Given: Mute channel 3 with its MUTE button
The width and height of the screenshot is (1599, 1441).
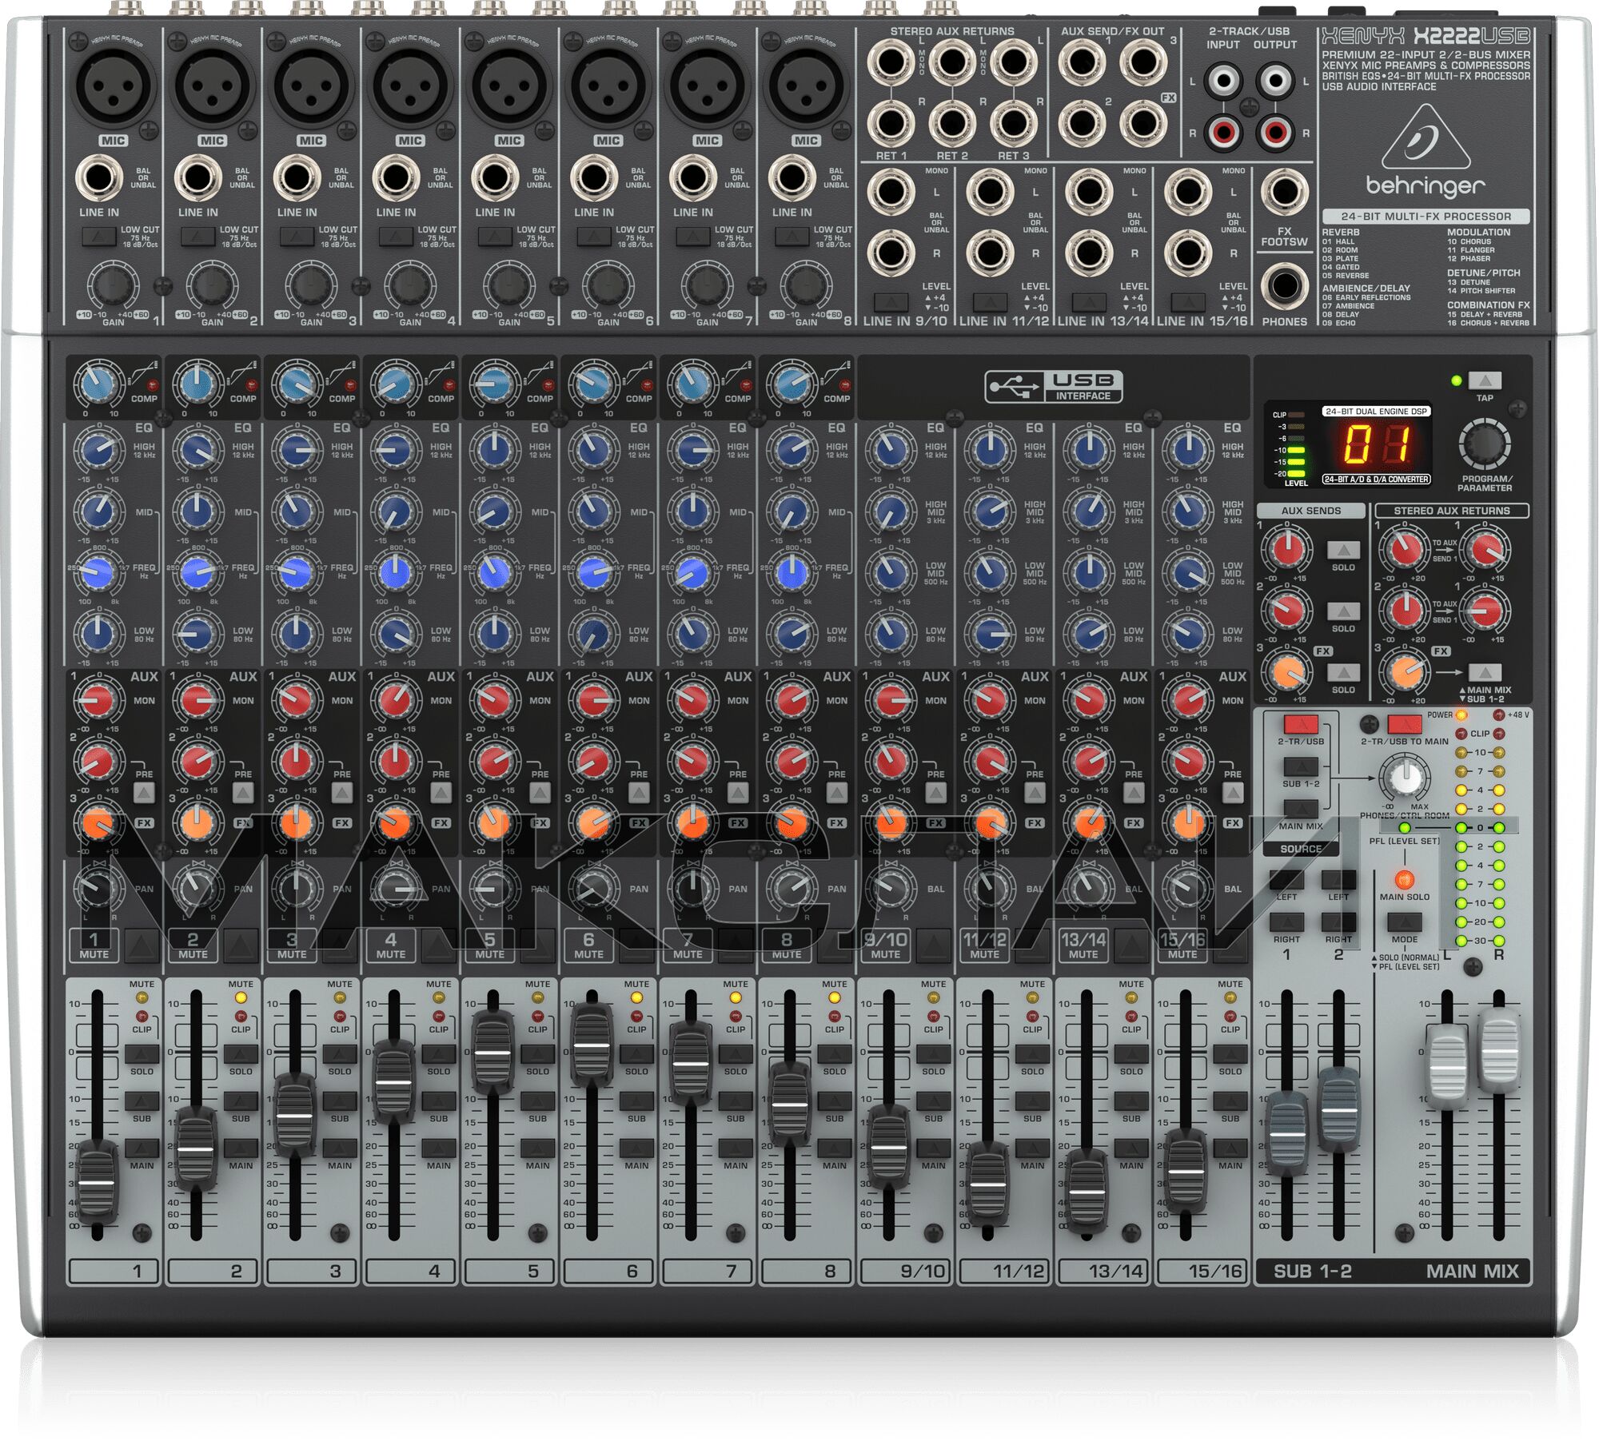Looking at the screenshot, I should click(x=341, y=945).
